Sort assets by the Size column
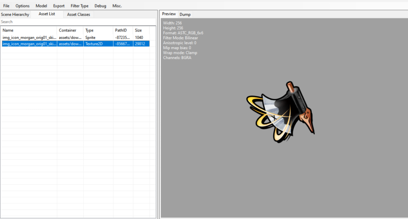Image resolution: width=408 pixels, height=219 pixels. pyautogui.click(x=141, y=30)
